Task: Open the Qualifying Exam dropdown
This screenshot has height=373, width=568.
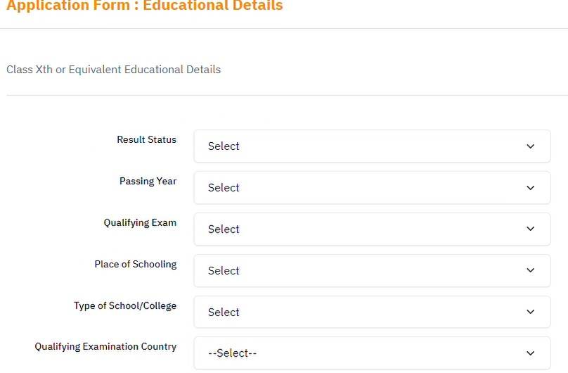Action: [372, 229]
